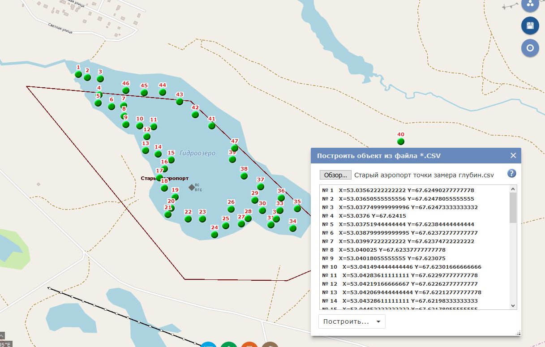Image resolution: width=545 pixels, height=347 pixels.
Task: Click the Обзор... file browse button
Action: click(x=335, y=175)
